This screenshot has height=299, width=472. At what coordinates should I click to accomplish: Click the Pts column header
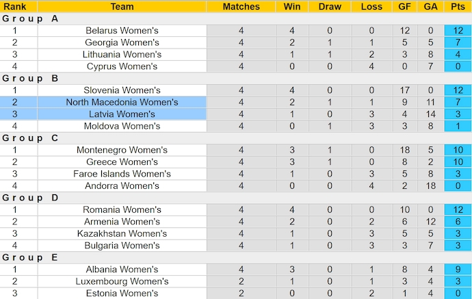tap(457, 7)
